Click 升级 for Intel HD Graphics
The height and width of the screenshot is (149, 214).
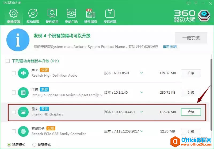(191, 112)
